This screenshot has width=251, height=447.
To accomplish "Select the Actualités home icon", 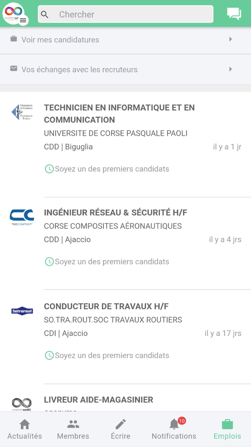I will (24, 424).
